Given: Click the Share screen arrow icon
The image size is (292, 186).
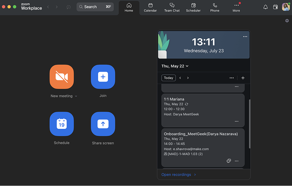Looking at the screenshot, I should [x=103, y=124].
